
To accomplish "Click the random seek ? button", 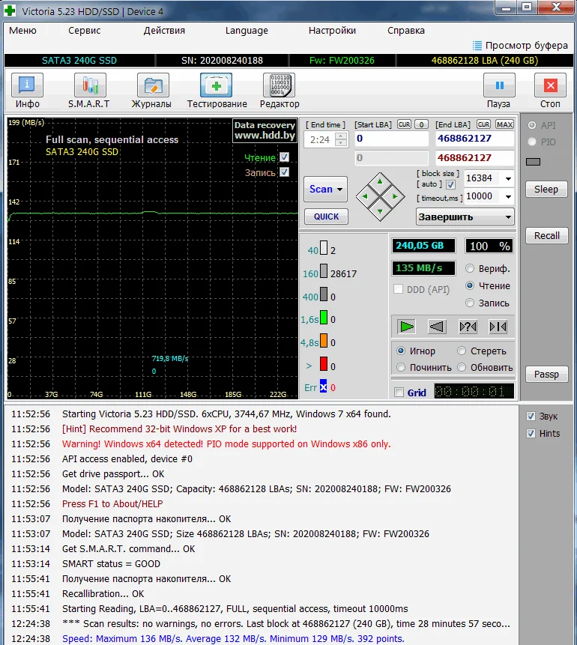I will [468, 327].
